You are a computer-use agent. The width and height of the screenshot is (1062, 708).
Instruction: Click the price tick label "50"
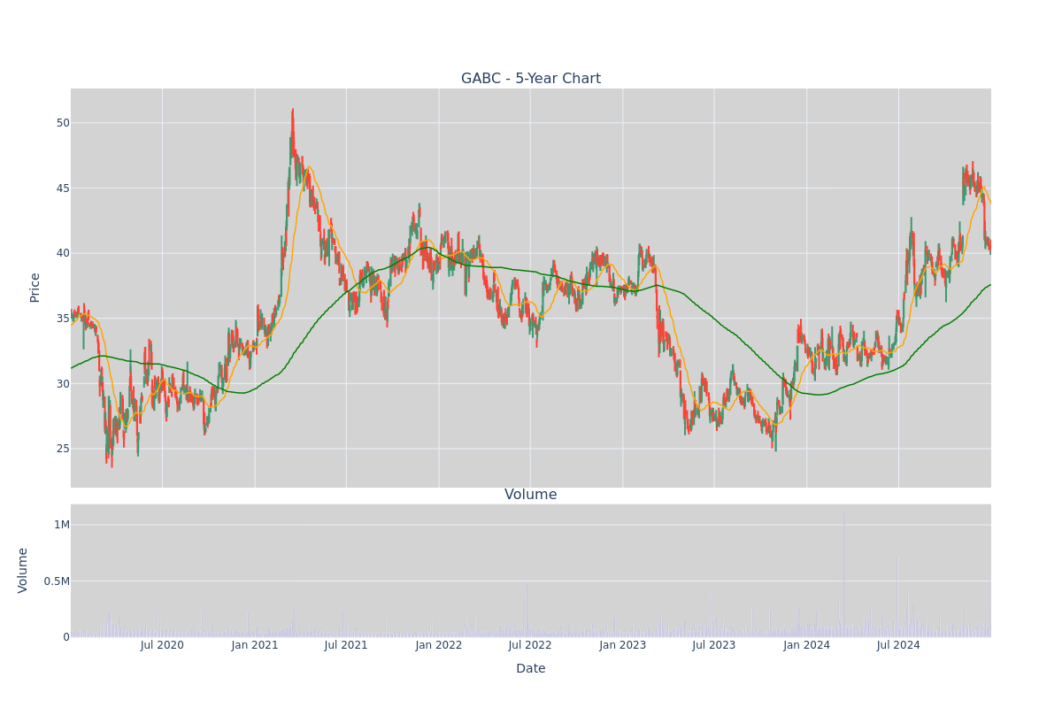coord(63,123)
